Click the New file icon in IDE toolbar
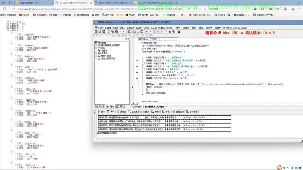Screen dimensions: 303x170 click(96, 32)
